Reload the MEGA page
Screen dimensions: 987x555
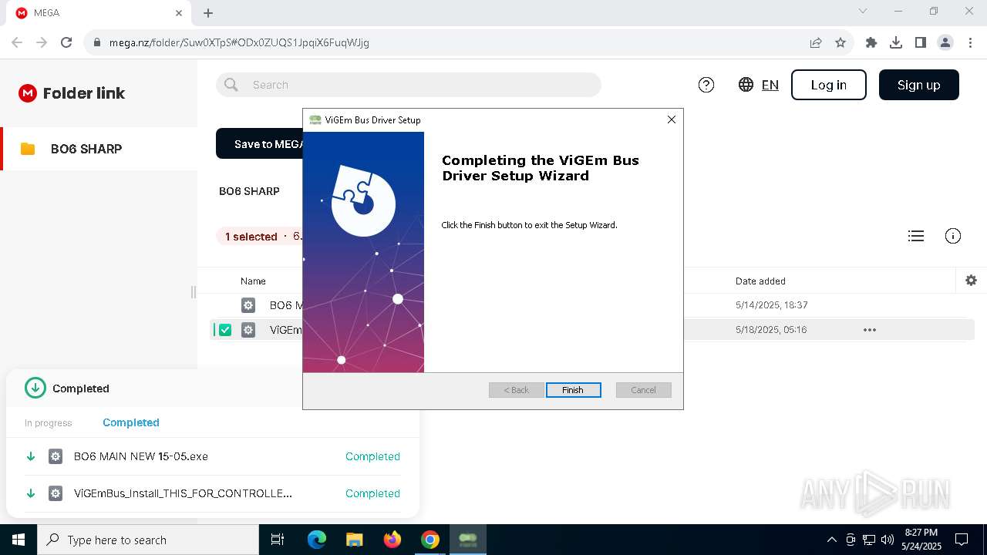coord(66,42)
